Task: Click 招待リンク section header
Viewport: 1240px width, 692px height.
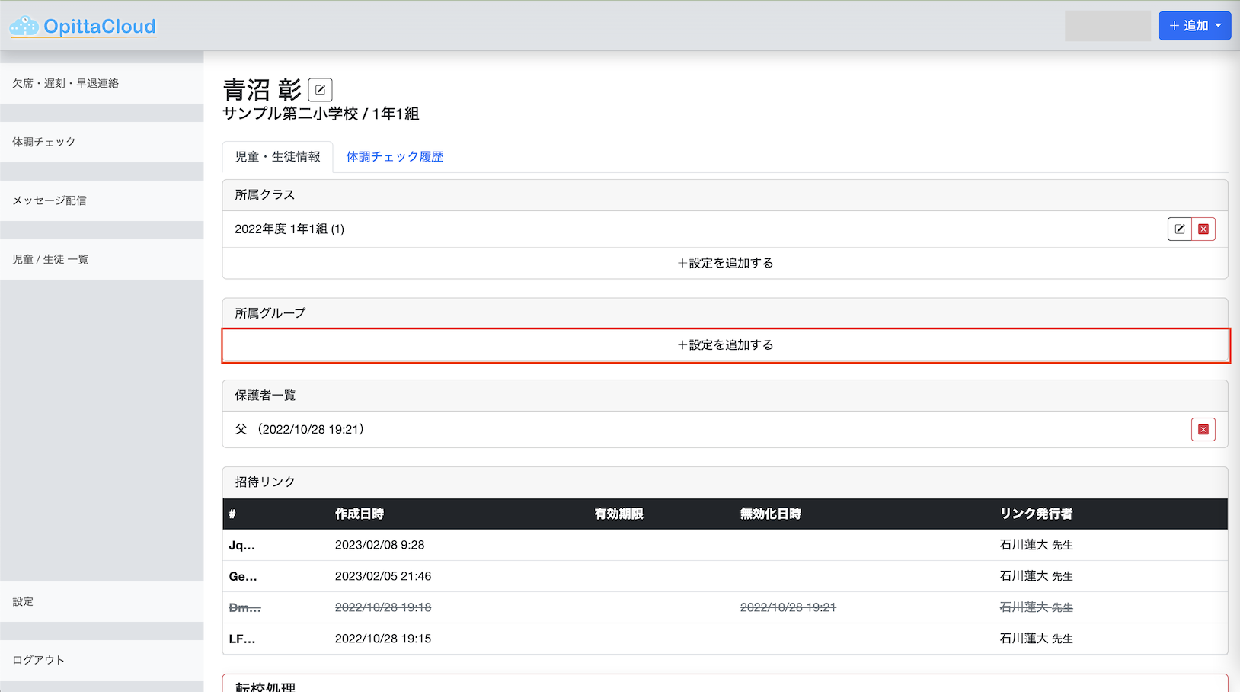Action: (725, 482)
